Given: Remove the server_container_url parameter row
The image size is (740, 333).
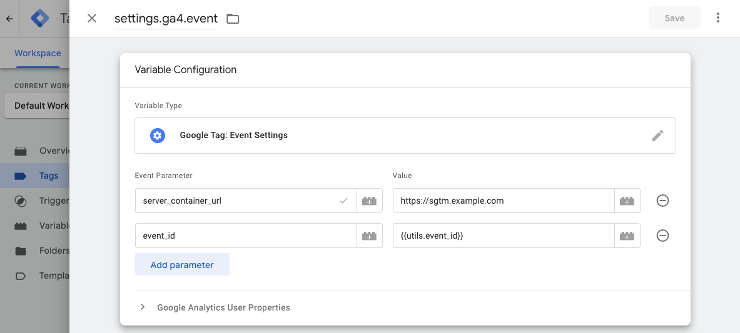Looking at the screenshot, I should point(662,201).
